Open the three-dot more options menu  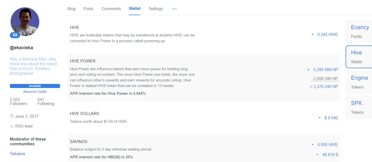174,9
